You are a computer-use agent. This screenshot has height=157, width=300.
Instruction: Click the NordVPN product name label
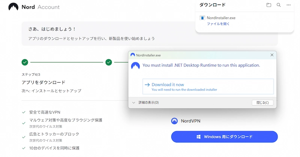click(x=190, y=121)
